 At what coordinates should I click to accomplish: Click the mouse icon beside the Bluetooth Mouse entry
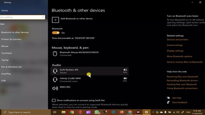coord(55,54)
